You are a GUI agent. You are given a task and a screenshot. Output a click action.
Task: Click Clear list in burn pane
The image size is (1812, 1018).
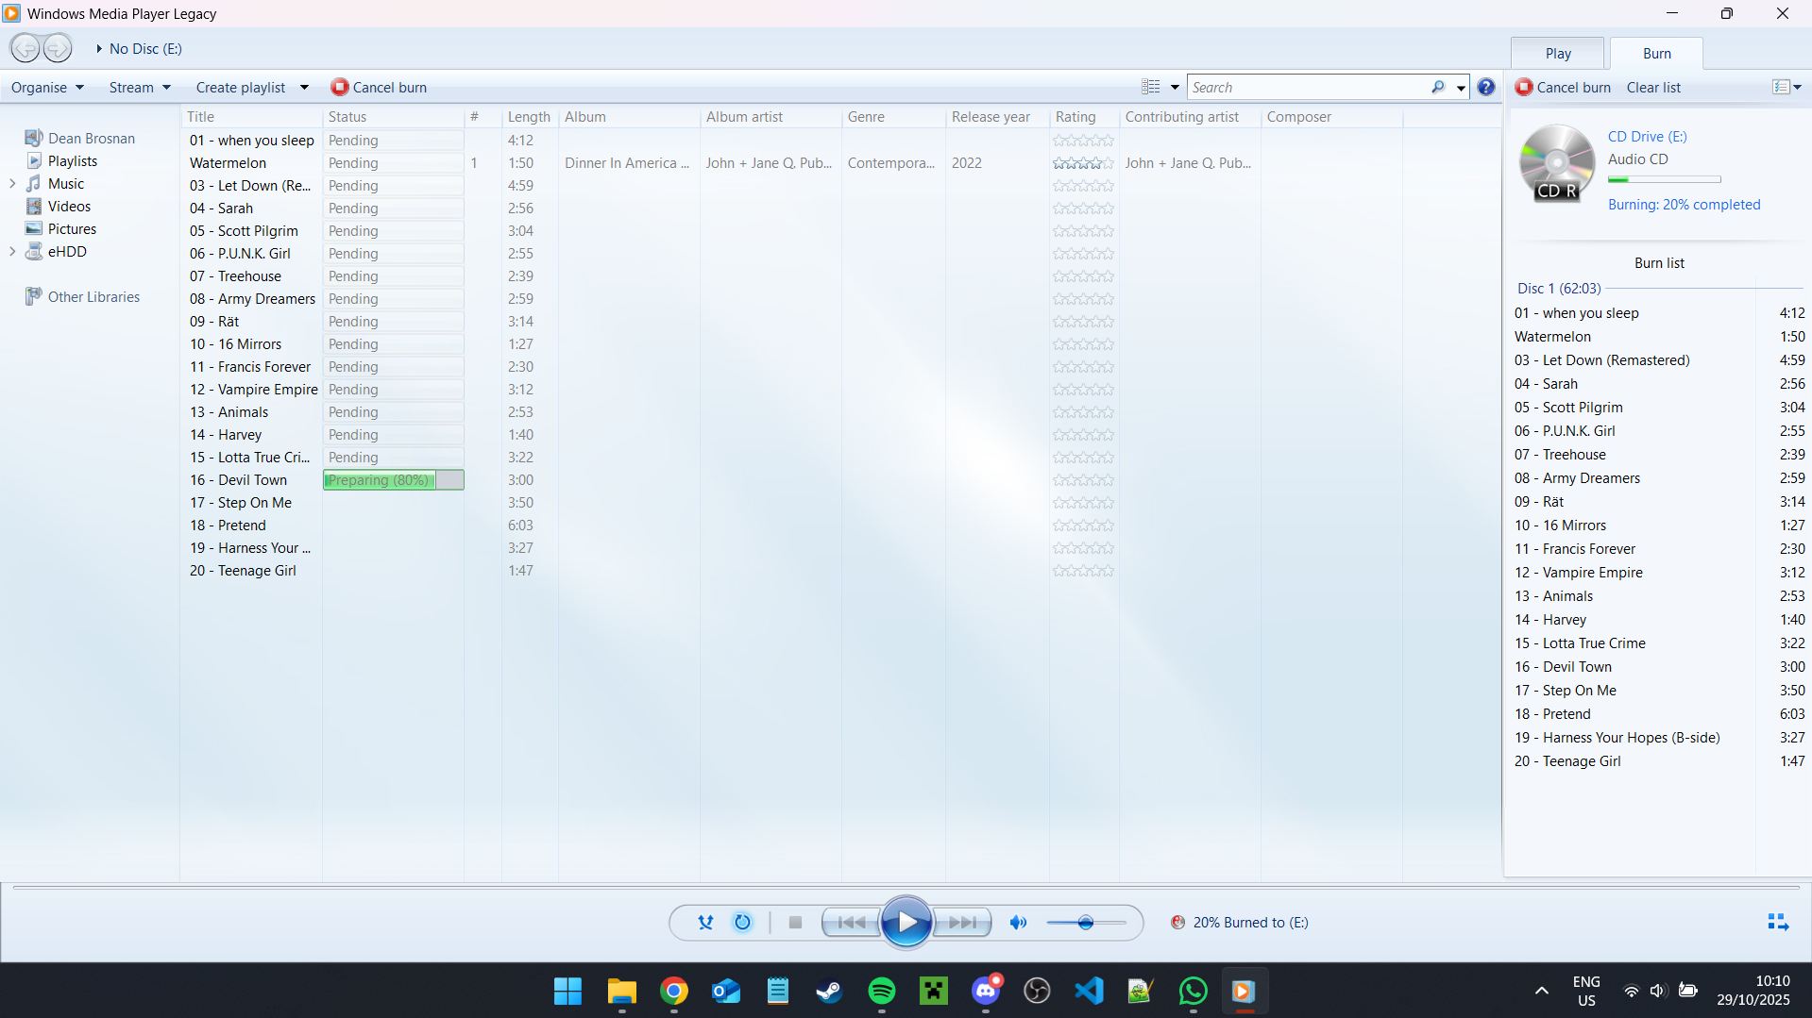coord(1653,88)
